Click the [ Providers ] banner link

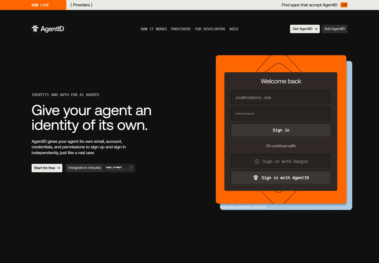[x=81, y=5]
